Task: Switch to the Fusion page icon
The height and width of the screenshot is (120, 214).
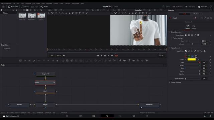Action: [x=107, y=116]
